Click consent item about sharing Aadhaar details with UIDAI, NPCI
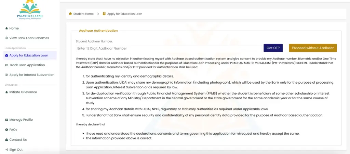 [177, 109]
